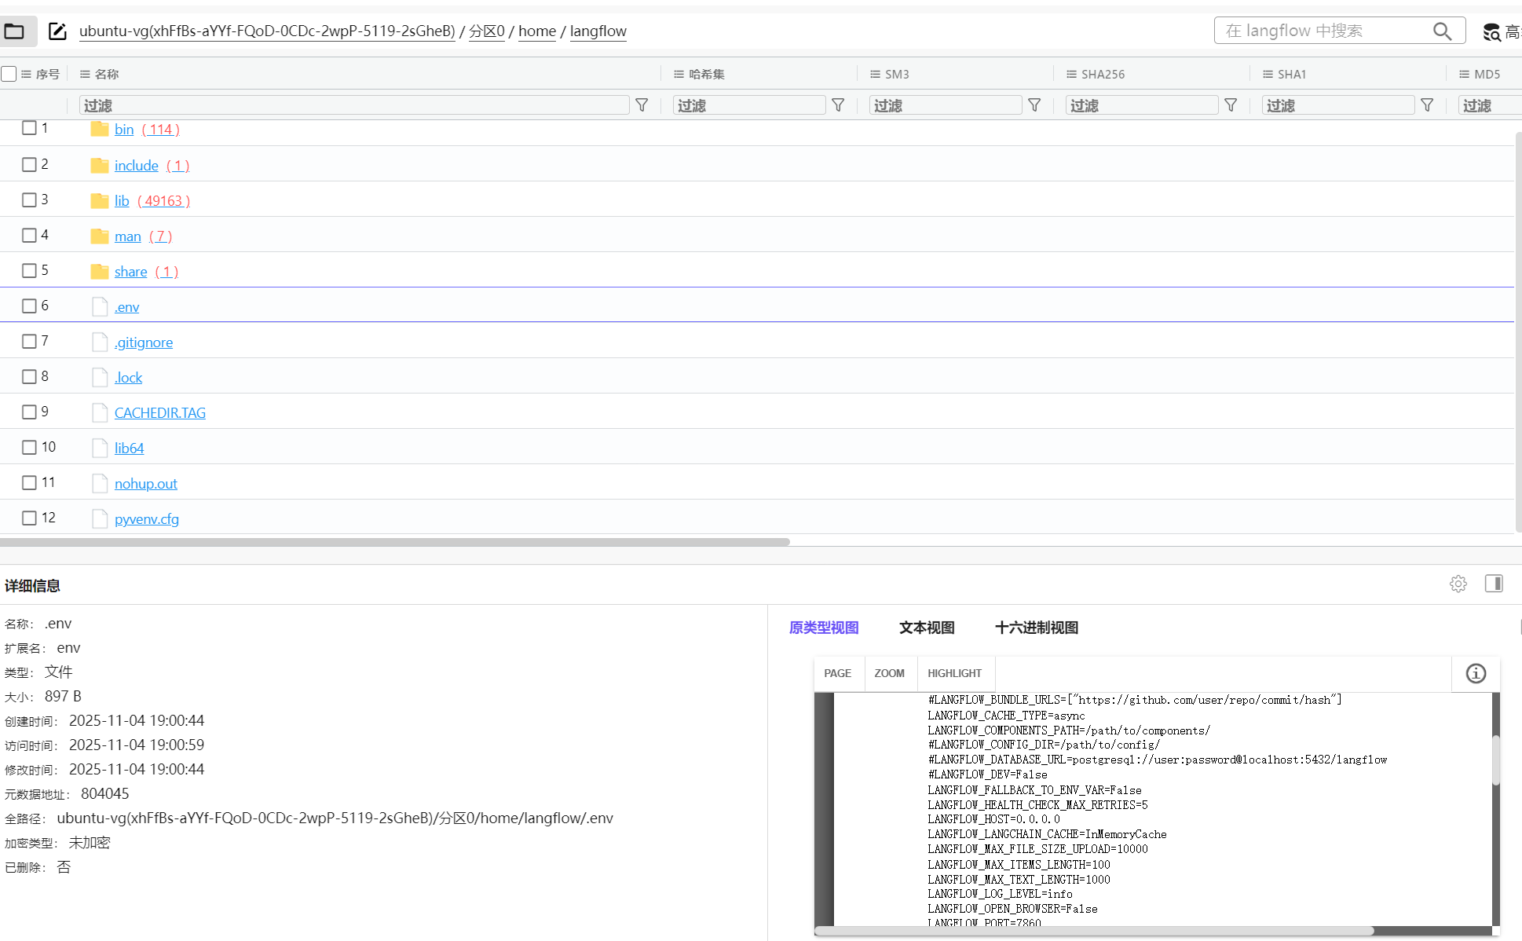Tick the checkbox for row 11 nohup.out
Image resolution: width=1522 pixels, height=941 pixels.
[29, 482]
